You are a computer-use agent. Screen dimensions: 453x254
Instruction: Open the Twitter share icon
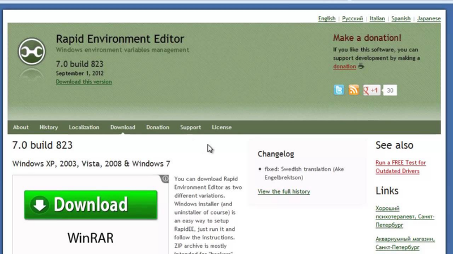[339, 90]
